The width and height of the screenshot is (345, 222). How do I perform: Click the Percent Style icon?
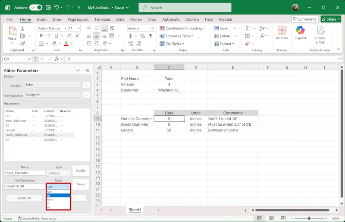coord(143,36)
